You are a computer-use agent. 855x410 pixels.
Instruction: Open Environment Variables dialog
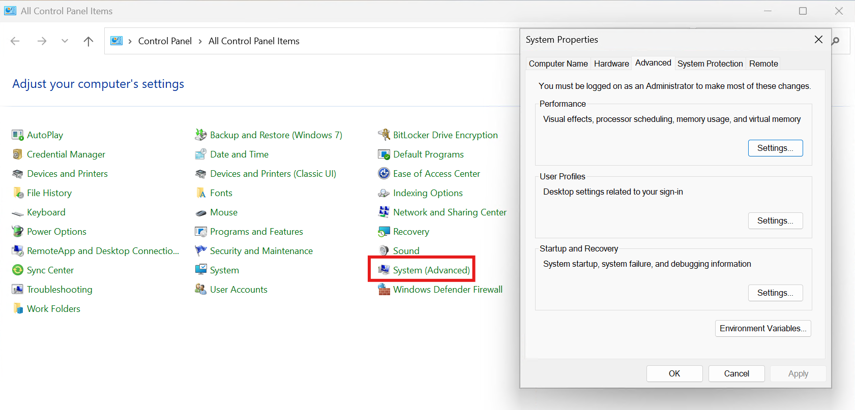pos(763,328)
